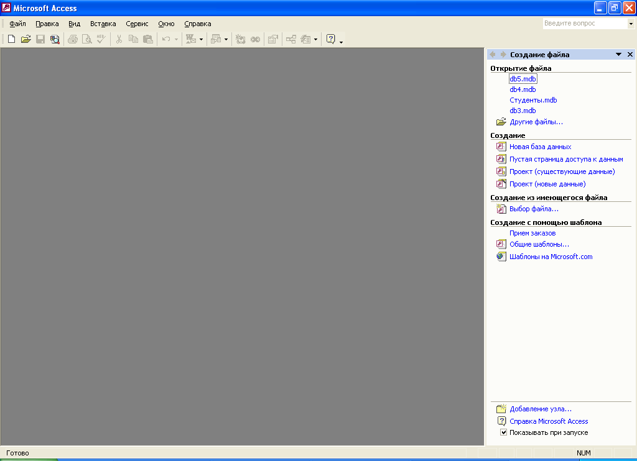The width and height of the screenshot is (637, 461).
Task: Click the Пустая страница доступа к данным link
Action: point(566,159)
